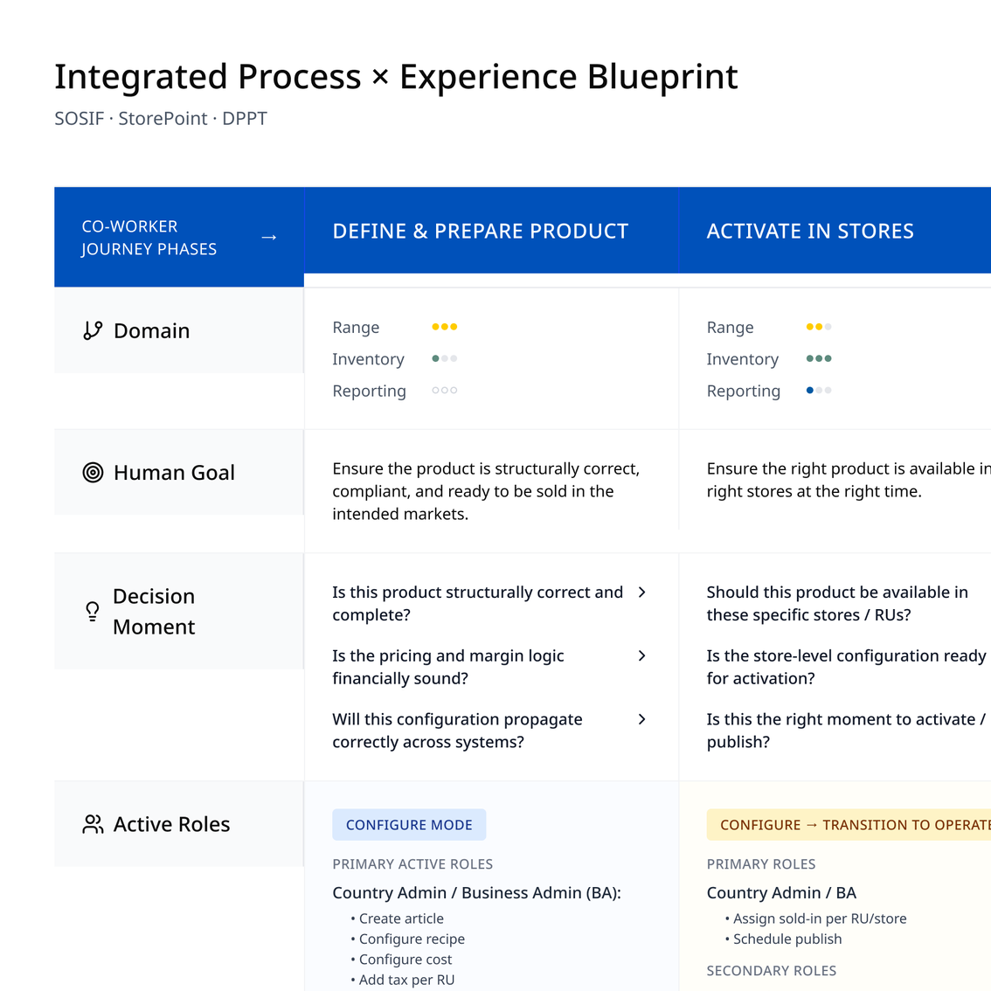This screenshot has width=991, height=991.
Task: Click the 'SECONDARY ROLES' heading
Action: [771, 971]
